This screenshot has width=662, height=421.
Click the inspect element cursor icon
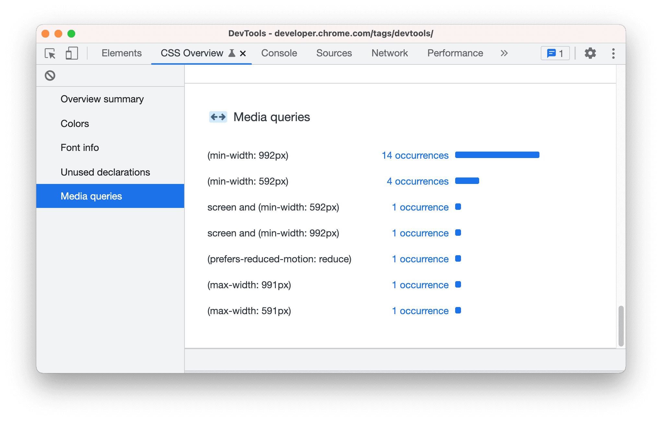pos(50,53)
